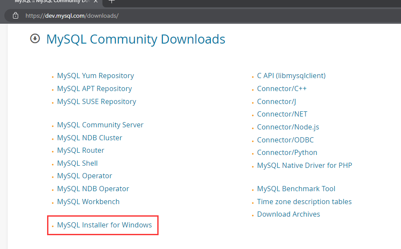Click the site security lock icon
Screen dimensions: 401x249
pyautogui.click(x=16, y=16)
